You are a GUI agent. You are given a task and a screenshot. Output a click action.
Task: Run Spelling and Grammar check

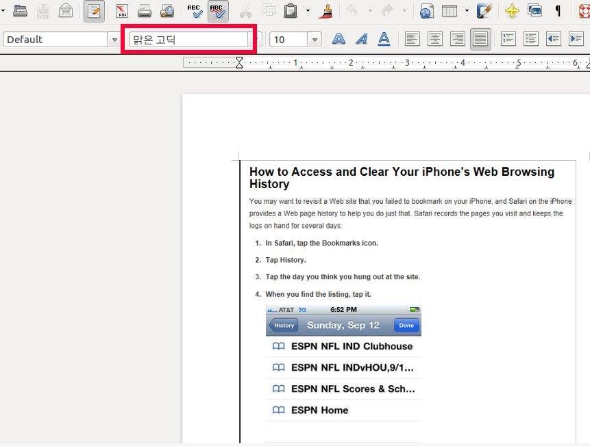click(x=195, y=11)
